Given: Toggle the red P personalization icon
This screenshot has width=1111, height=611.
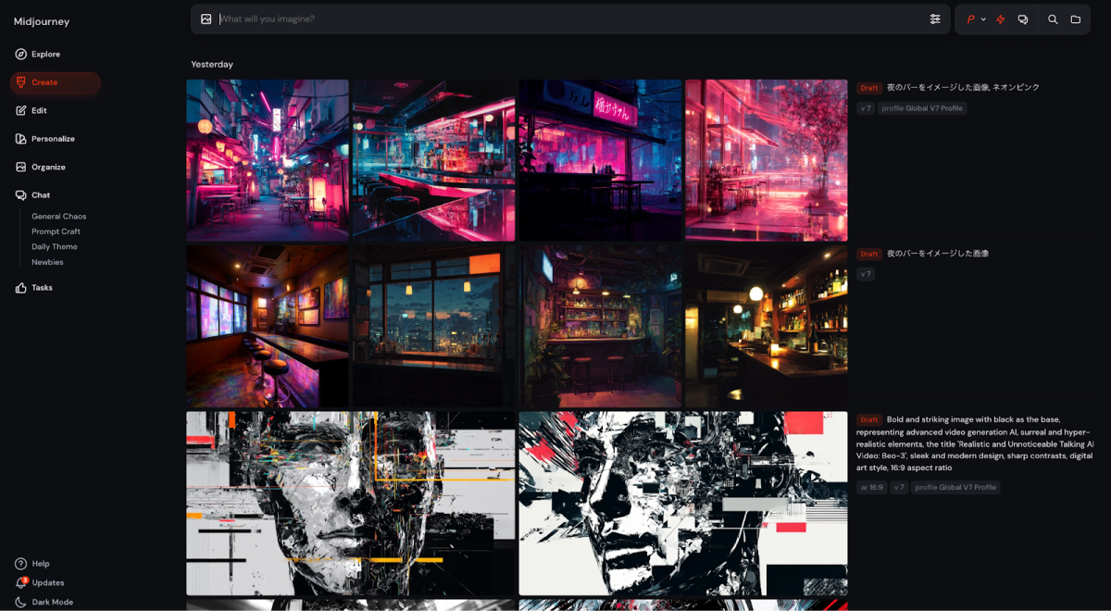Looking at the screenshot, I should click(x=970, y=19).
